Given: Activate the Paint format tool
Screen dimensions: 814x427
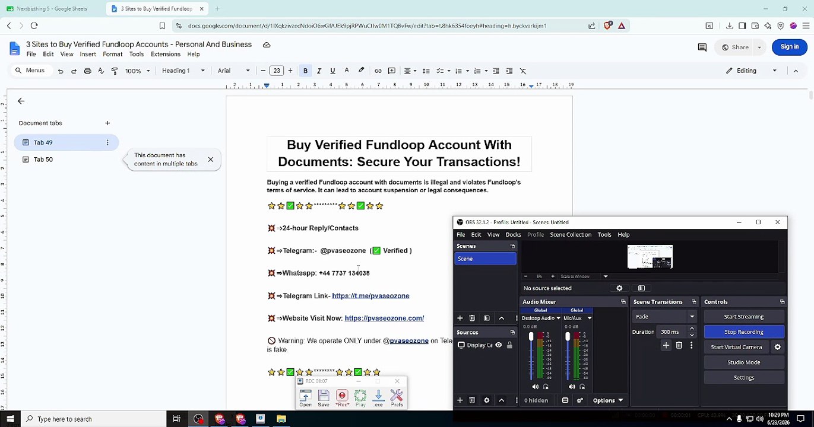Looking at the screenshot, I should coord(115,71).
